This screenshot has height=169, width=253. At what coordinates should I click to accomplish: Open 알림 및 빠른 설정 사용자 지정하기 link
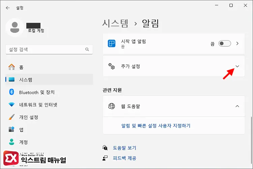pyautogui.click(x=156, y=126)
